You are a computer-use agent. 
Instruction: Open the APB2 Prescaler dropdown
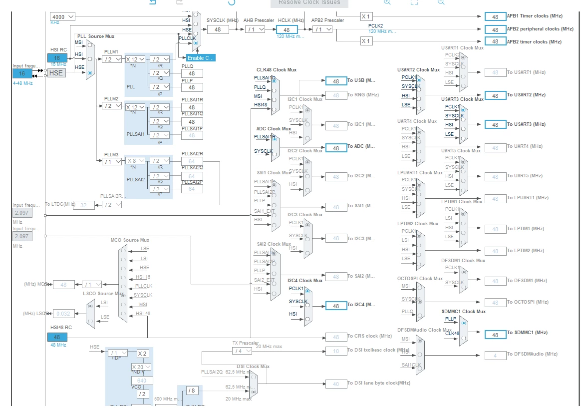[x=322, y=29]
